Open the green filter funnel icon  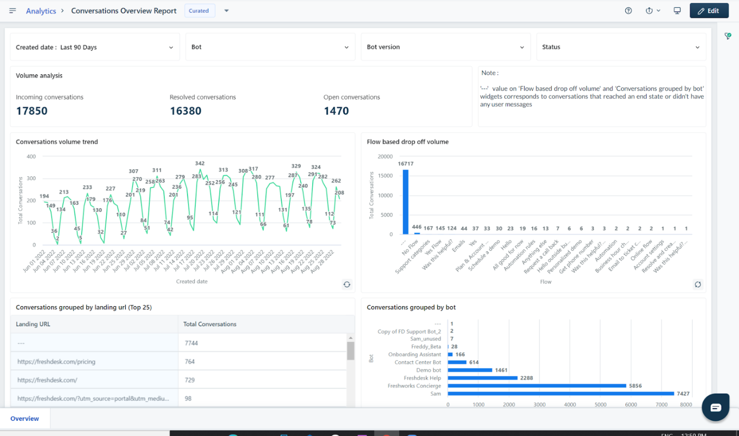727,36
